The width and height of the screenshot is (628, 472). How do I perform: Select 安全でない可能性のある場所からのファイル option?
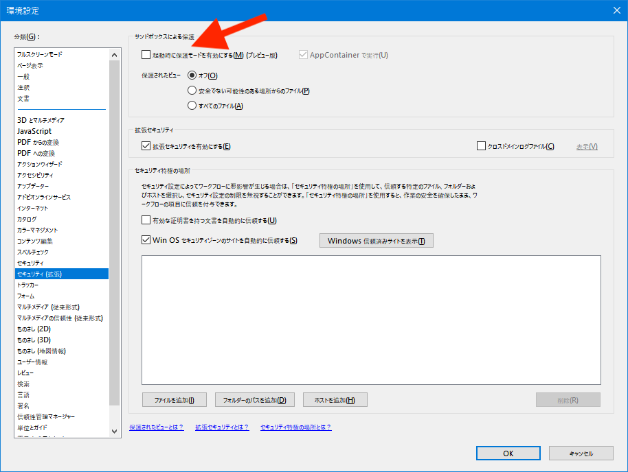pos(192,91)
